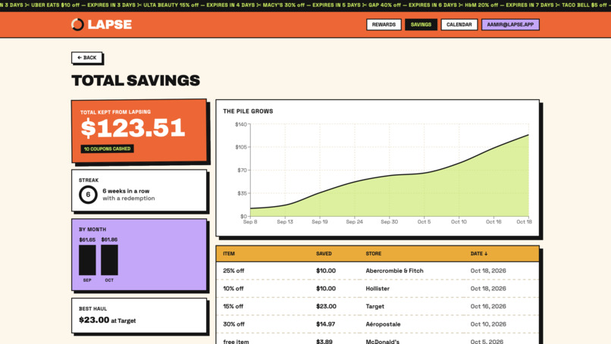Select the Abercrombie & Fitch row store name
Viewport: 611px width, 344px height.
[394, 271]
